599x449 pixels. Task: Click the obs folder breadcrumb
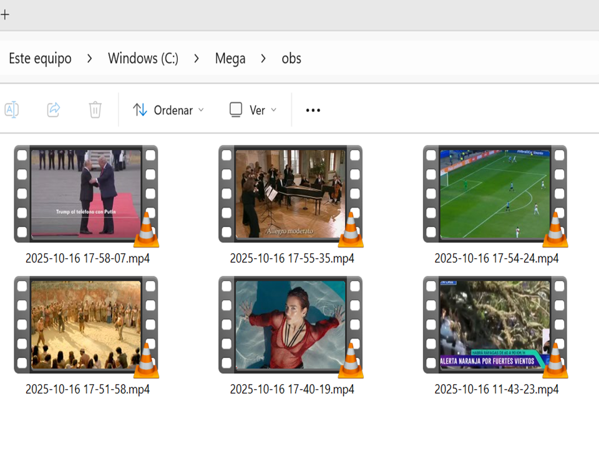pyautogui.click(x=291, y=59)
